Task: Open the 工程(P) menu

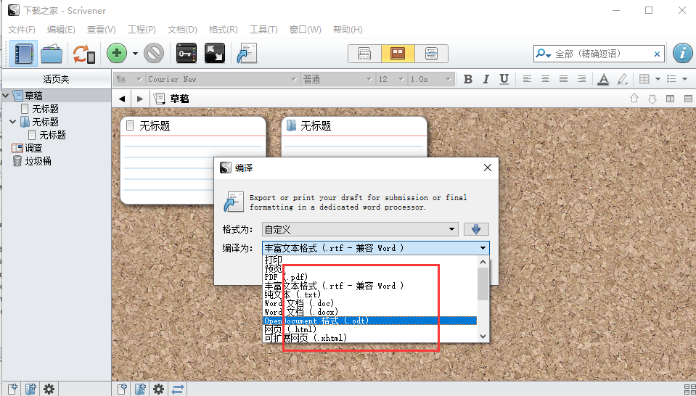Action: (142, 30)
